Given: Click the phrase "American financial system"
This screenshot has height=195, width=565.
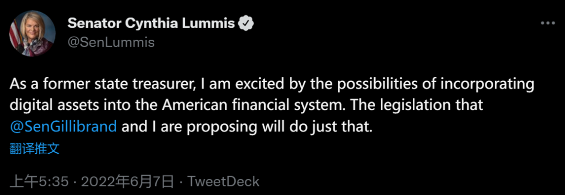Looking at the screenshot, I should (252, 106).
